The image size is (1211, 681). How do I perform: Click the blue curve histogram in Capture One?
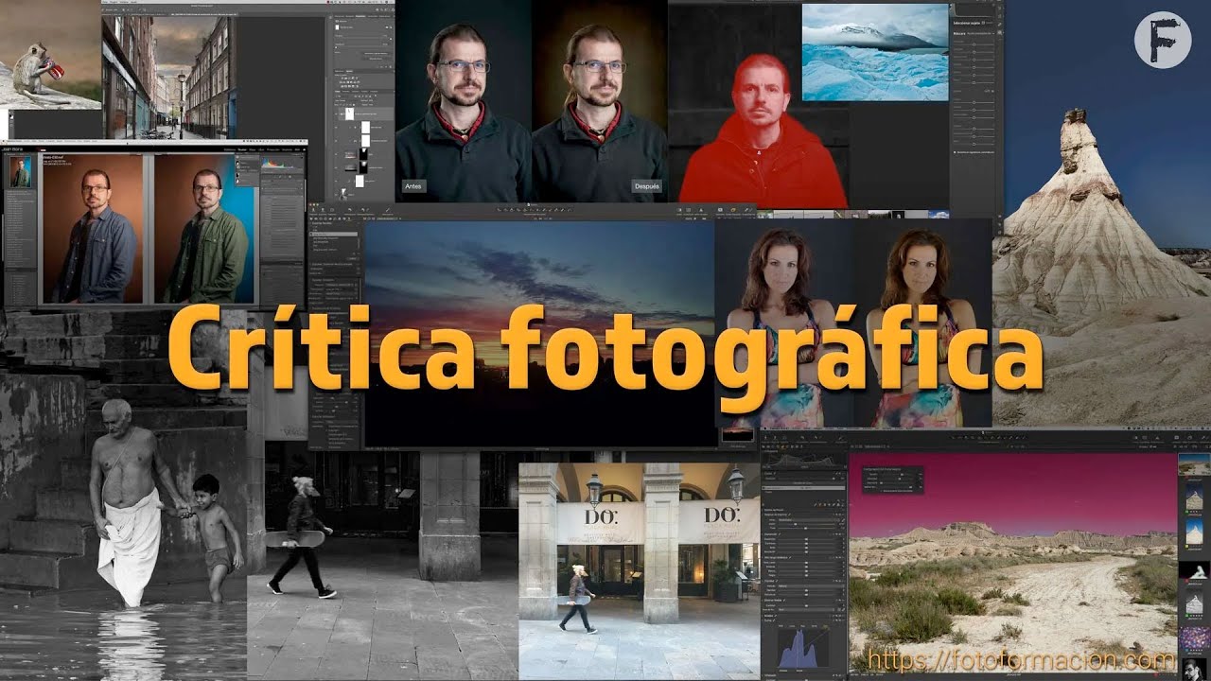[x=803, y=648]
